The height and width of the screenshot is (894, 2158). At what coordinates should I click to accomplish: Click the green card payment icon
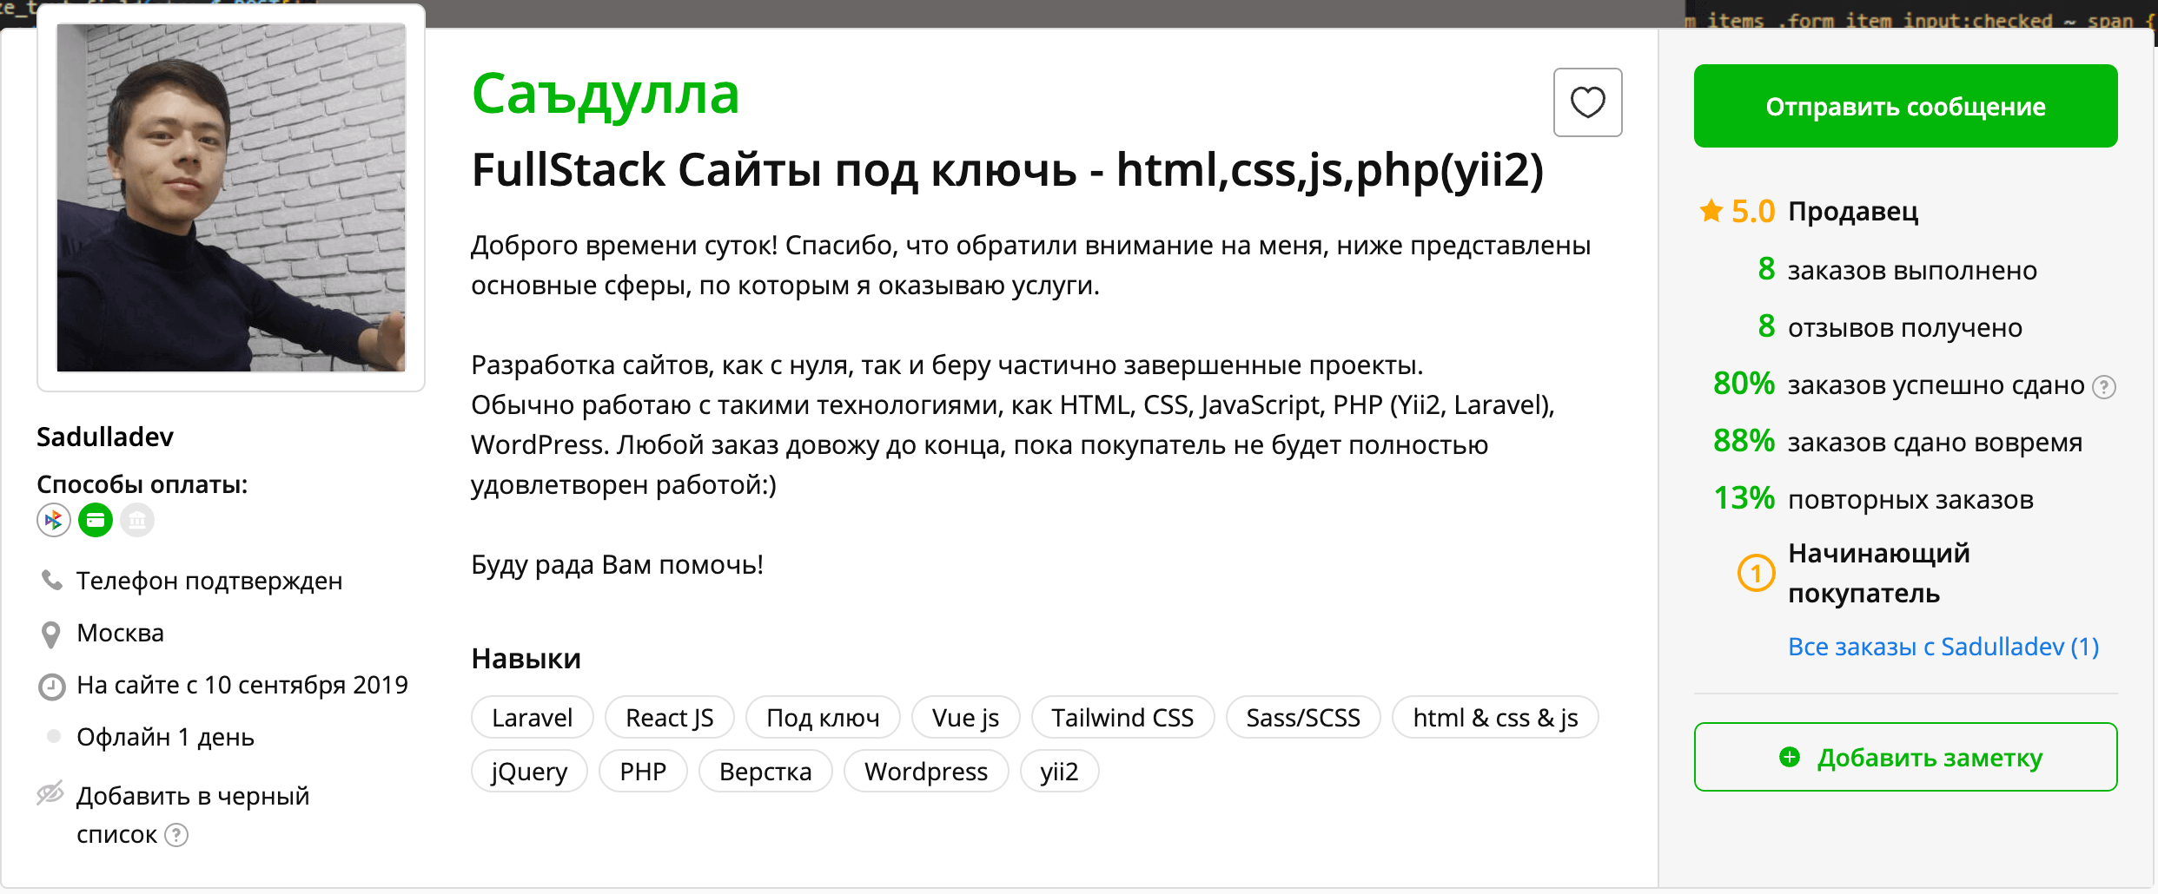[x=96, y=520]
